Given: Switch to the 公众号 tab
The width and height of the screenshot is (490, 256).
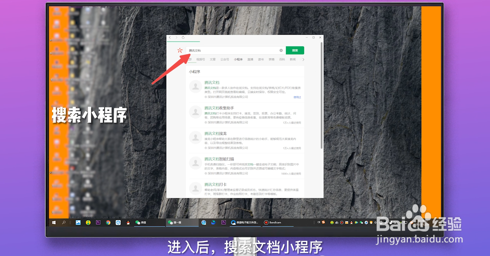Looking at the screenshot, I should click(x=225, y=60).
